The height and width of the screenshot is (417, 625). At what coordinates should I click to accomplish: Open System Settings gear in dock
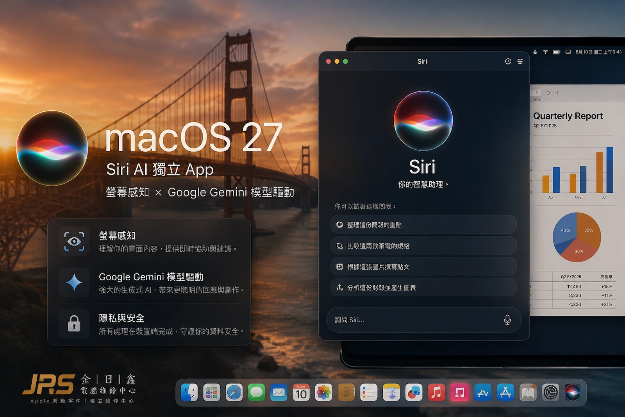551,392
